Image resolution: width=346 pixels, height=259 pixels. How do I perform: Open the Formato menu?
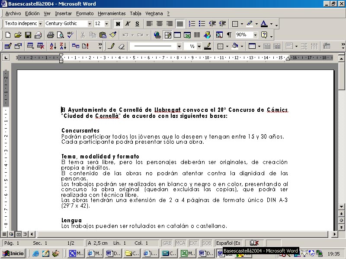tap(85, 13)
